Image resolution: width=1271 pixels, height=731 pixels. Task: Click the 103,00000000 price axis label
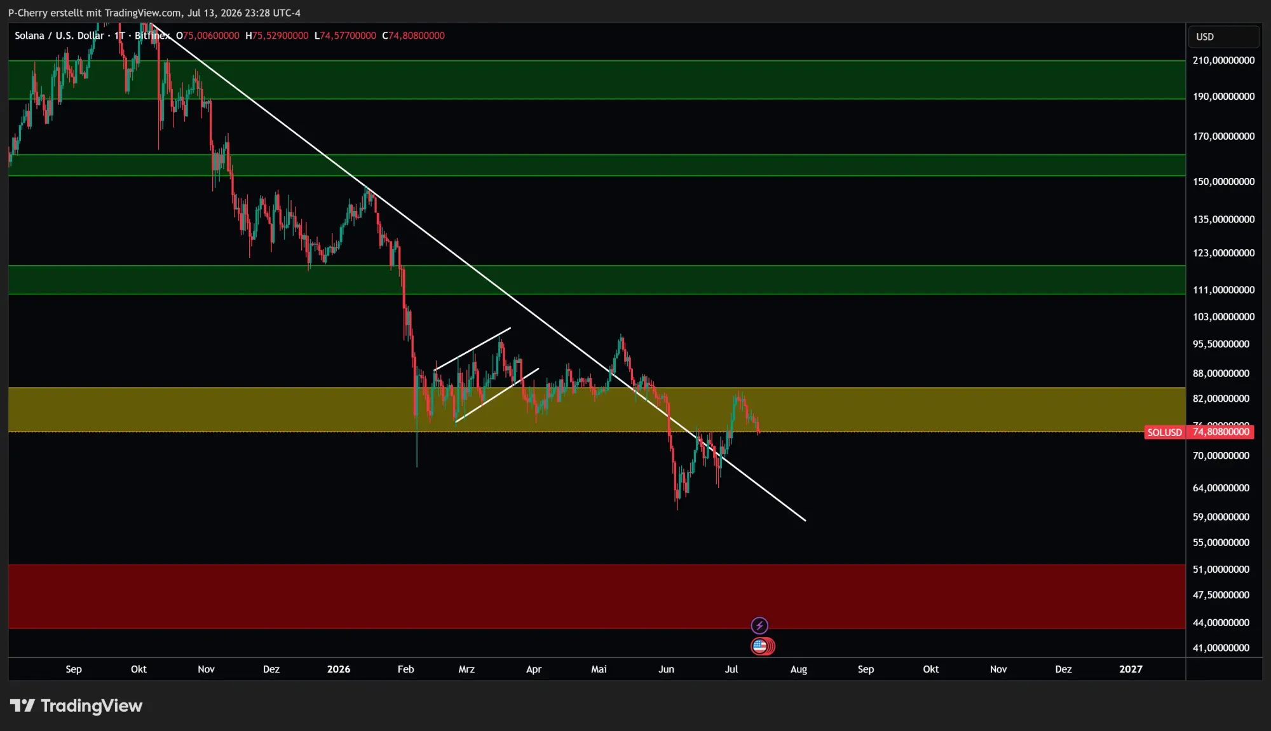1223,317
